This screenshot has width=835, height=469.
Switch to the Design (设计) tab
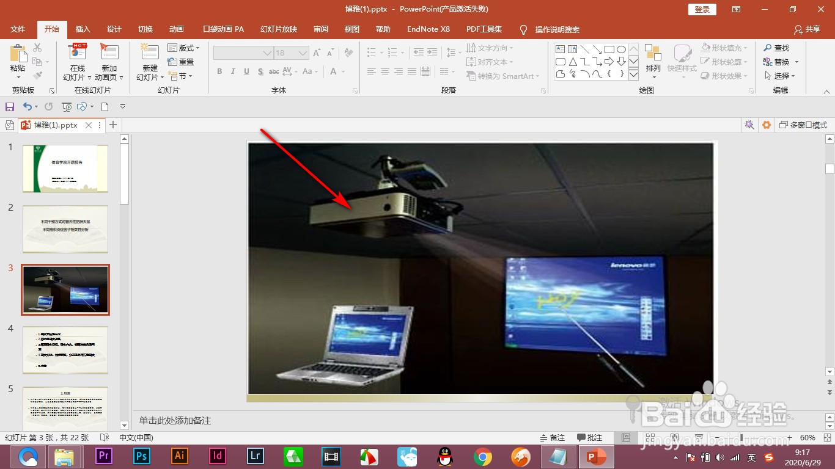pyautogui.click(x=114, y=29)
